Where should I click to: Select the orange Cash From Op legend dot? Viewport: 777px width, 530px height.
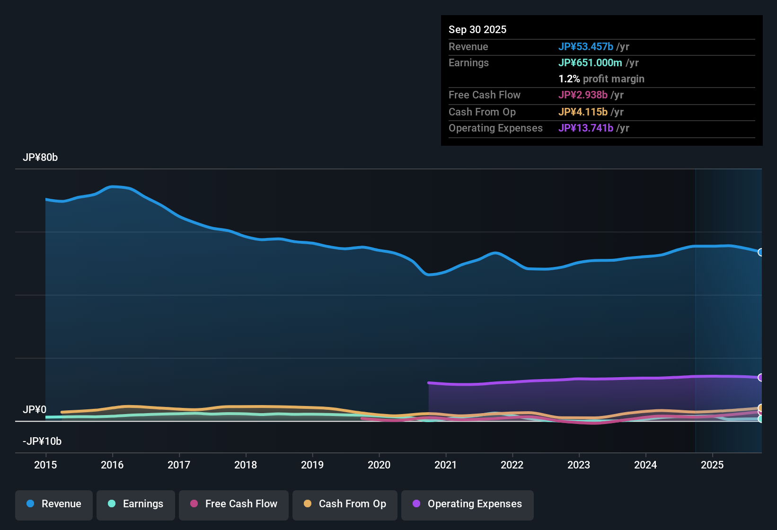(x=307, y=504)
